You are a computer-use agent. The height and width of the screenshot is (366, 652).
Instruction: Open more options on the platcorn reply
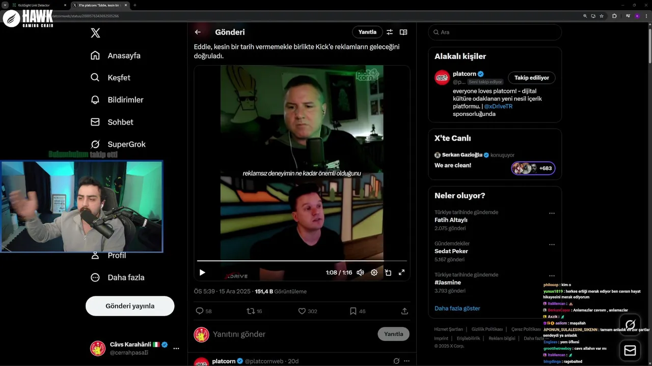406,361
